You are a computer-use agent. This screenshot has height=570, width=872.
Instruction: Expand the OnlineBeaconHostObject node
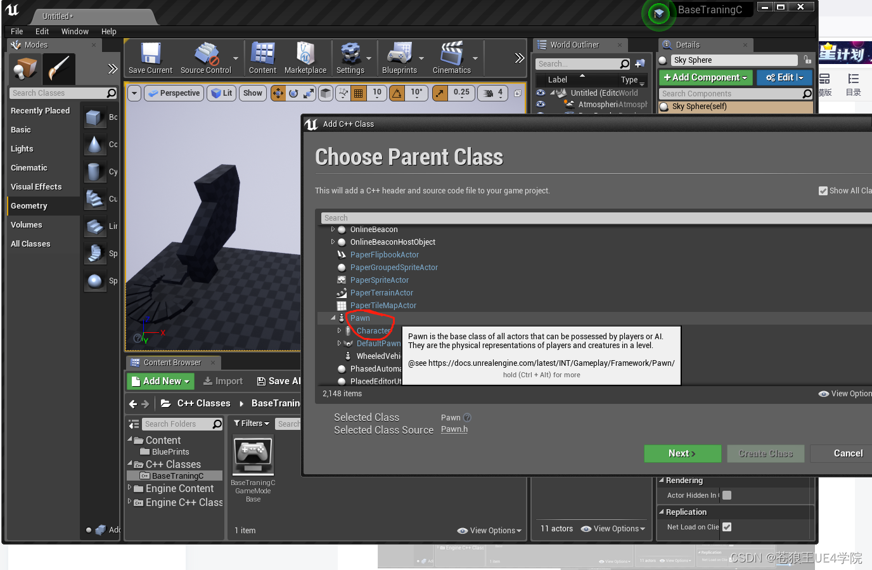(333, 242)
